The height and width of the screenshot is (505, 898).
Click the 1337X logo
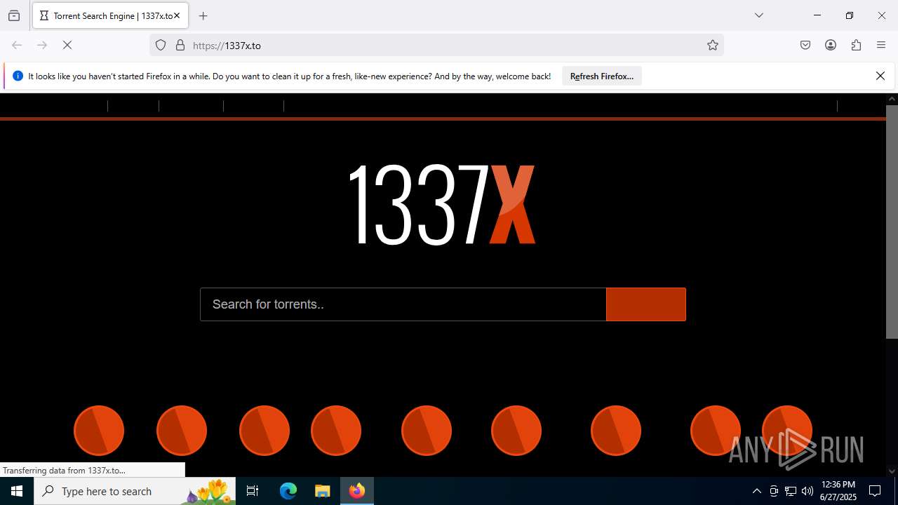tap(442, 204)
